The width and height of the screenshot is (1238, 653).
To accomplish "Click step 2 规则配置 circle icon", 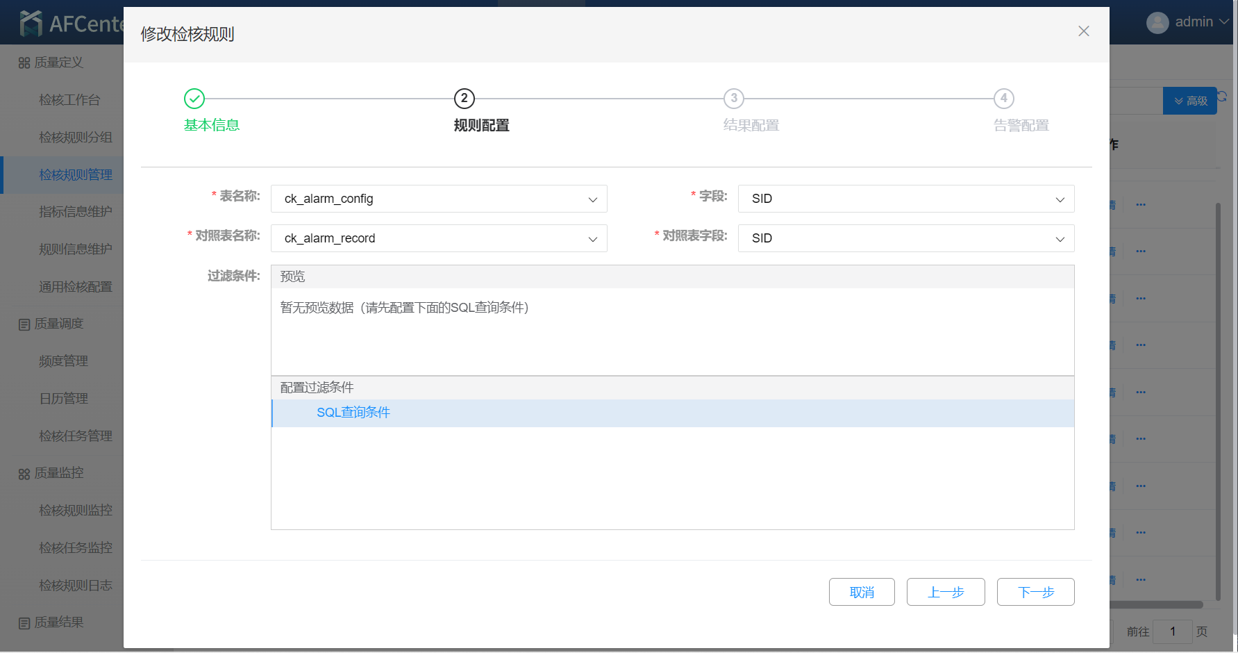I will [465, 99].
